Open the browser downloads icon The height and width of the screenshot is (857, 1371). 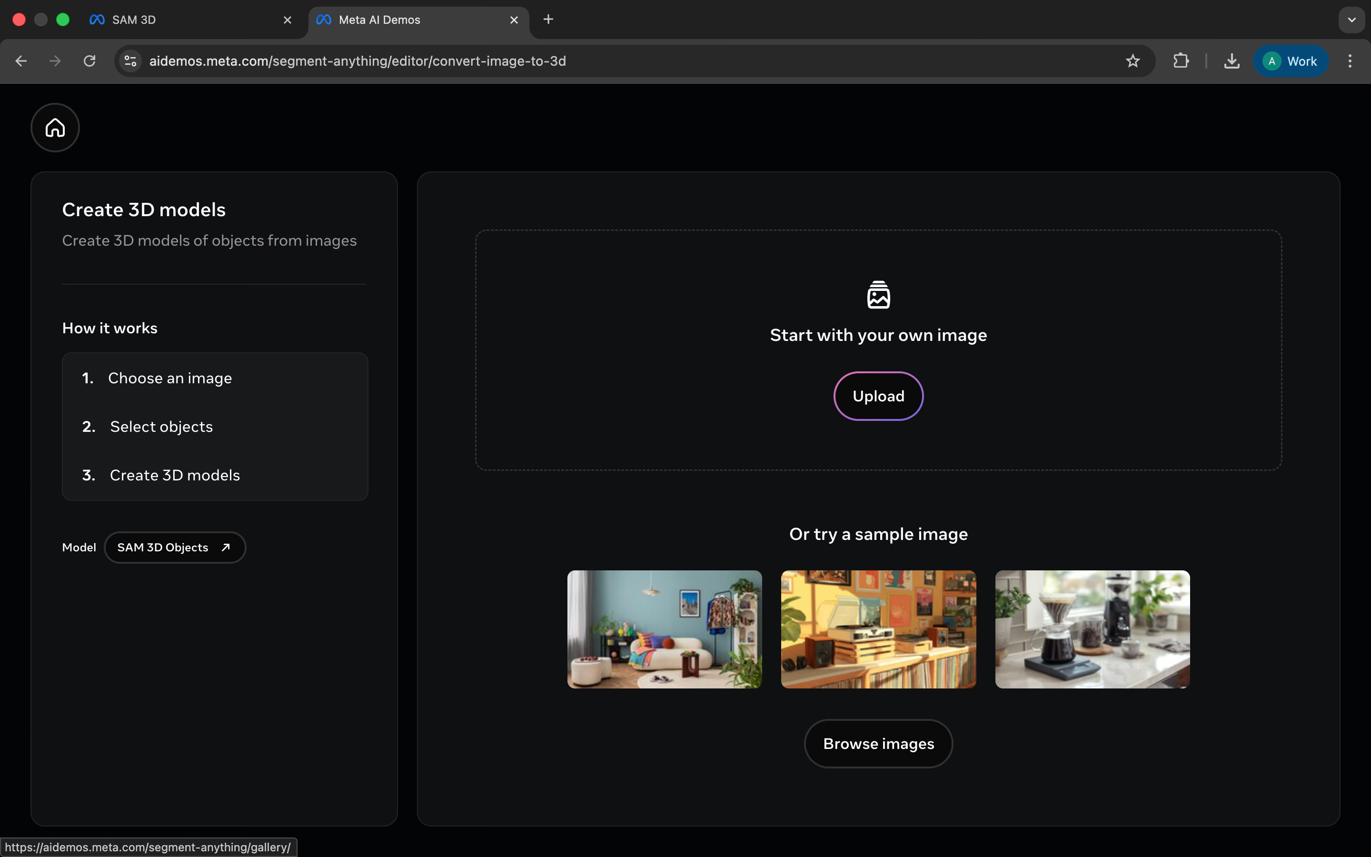(1232, 61)
